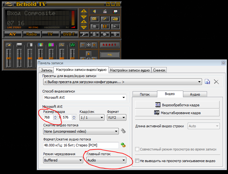This screenshot has width=228, height=174.
Task: Mute sound with the speaker icon
Action: point(94,11)
